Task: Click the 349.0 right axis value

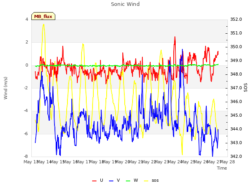Action: (236, 60)
